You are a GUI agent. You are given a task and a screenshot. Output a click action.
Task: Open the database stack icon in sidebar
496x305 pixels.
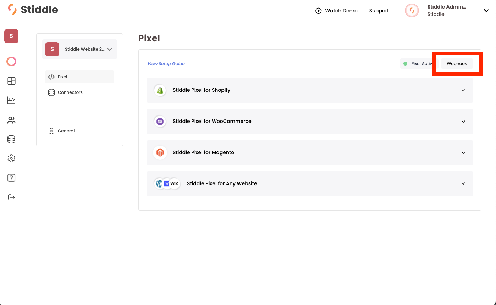[11, 139]
